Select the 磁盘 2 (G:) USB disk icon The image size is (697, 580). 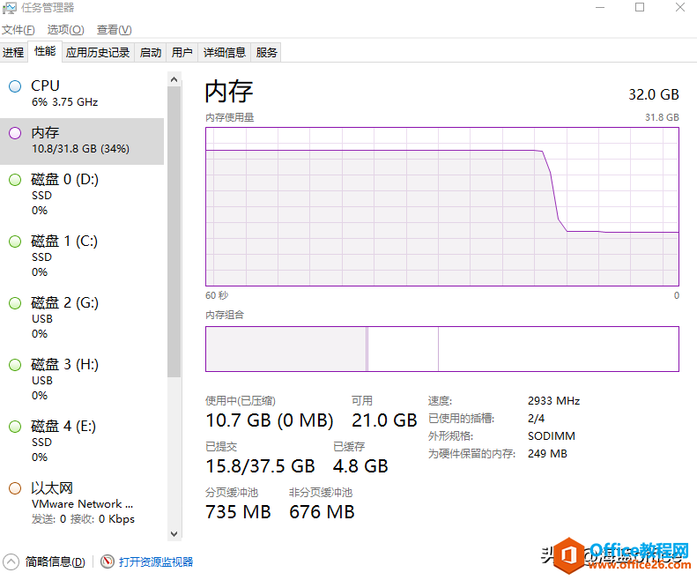coord(14,303)
